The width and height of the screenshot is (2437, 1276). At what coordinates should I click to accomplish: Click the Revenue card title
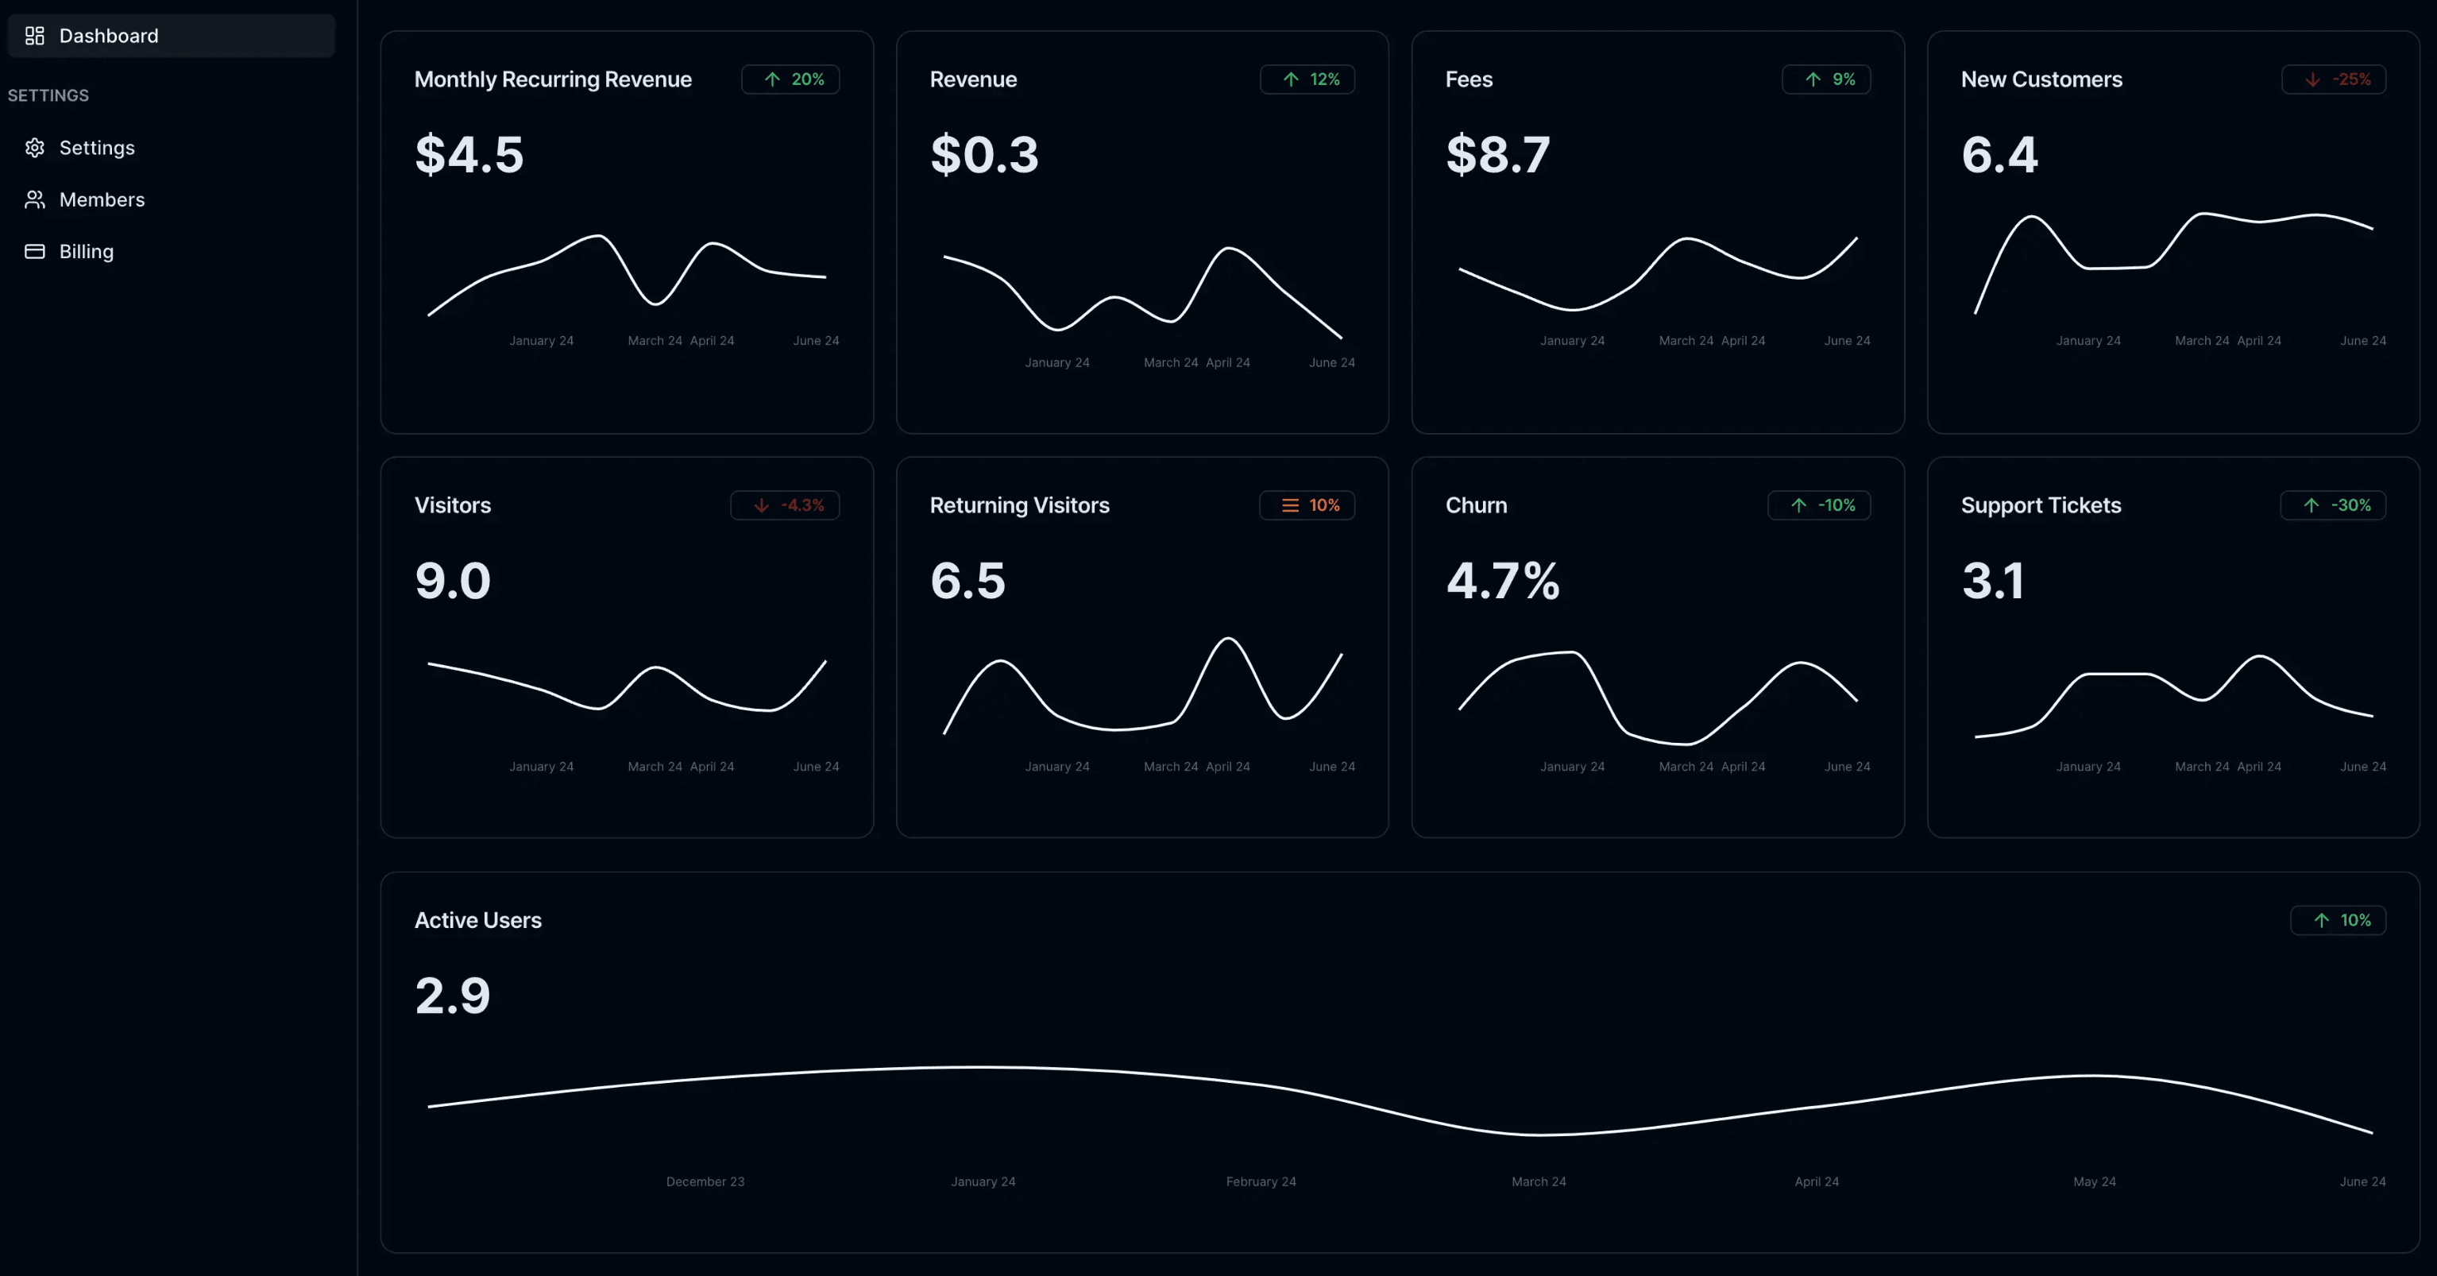(x=974, y=79)
